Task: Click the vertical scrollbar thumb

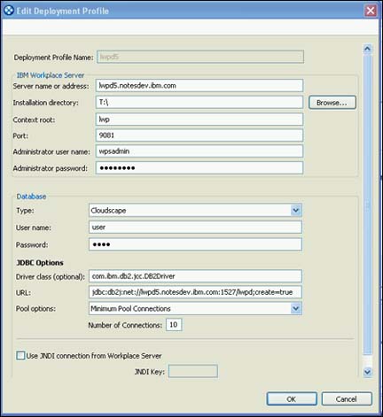Action: (367, 204)
